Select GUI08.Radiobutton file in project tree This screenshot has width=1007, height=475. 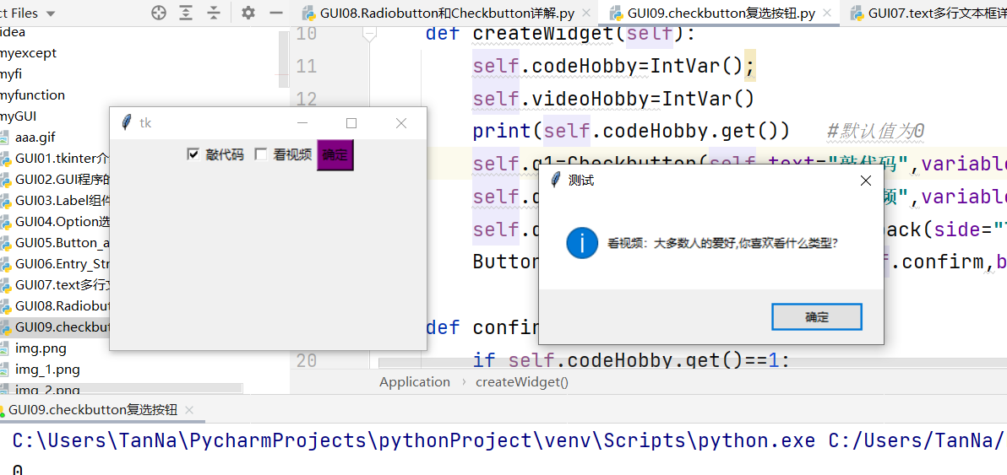pyautogui.click(x=63, y=306)
